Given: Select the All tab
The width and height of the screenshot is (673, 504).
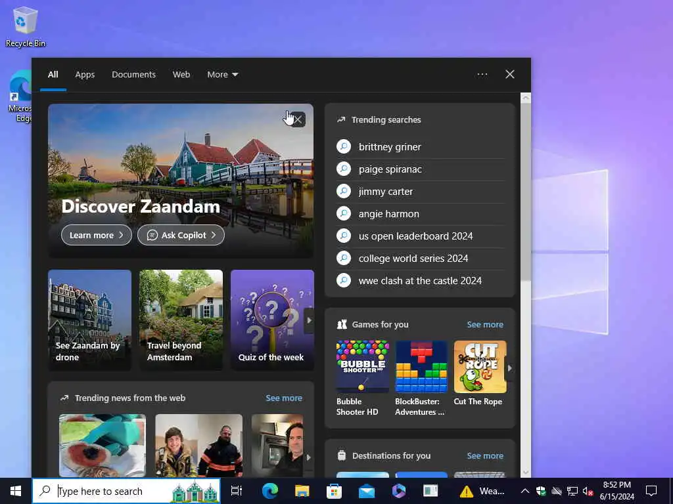Looking at the screenshot, I should (53, 75).
